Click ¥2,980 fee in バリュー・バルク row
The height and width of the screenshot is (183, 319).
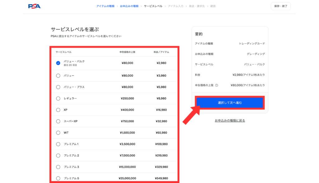coord(161,63)
